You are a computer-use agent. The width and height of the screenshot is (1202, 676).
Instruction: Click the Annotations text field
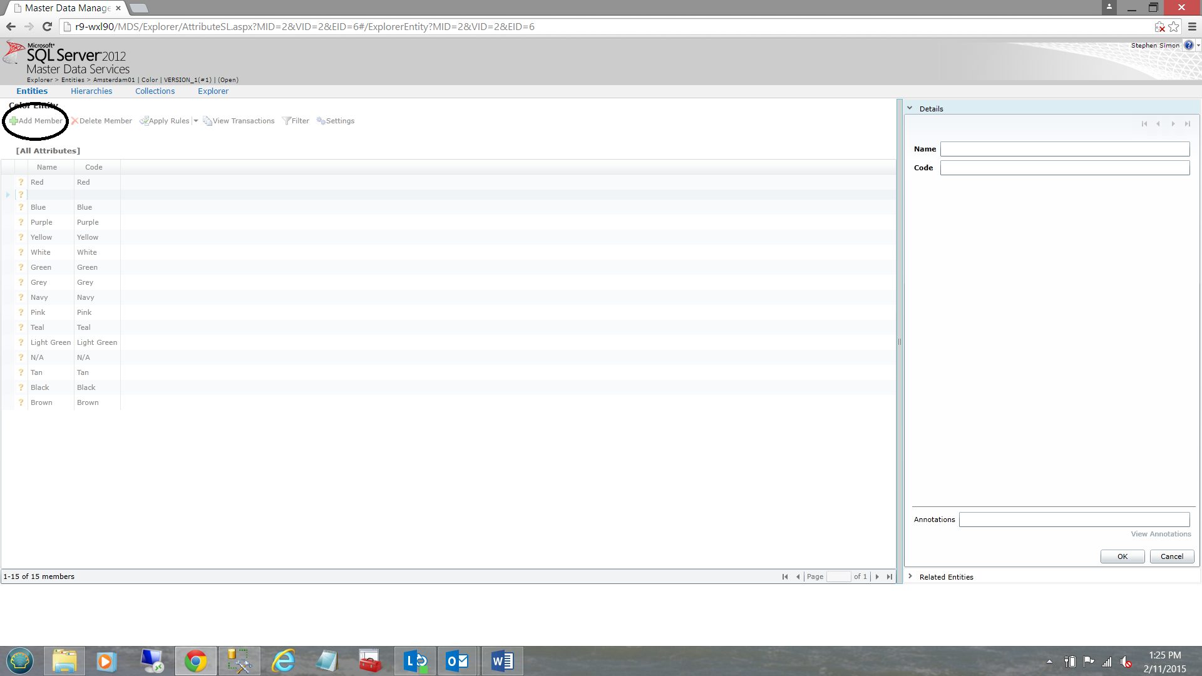coord(1074,520)
